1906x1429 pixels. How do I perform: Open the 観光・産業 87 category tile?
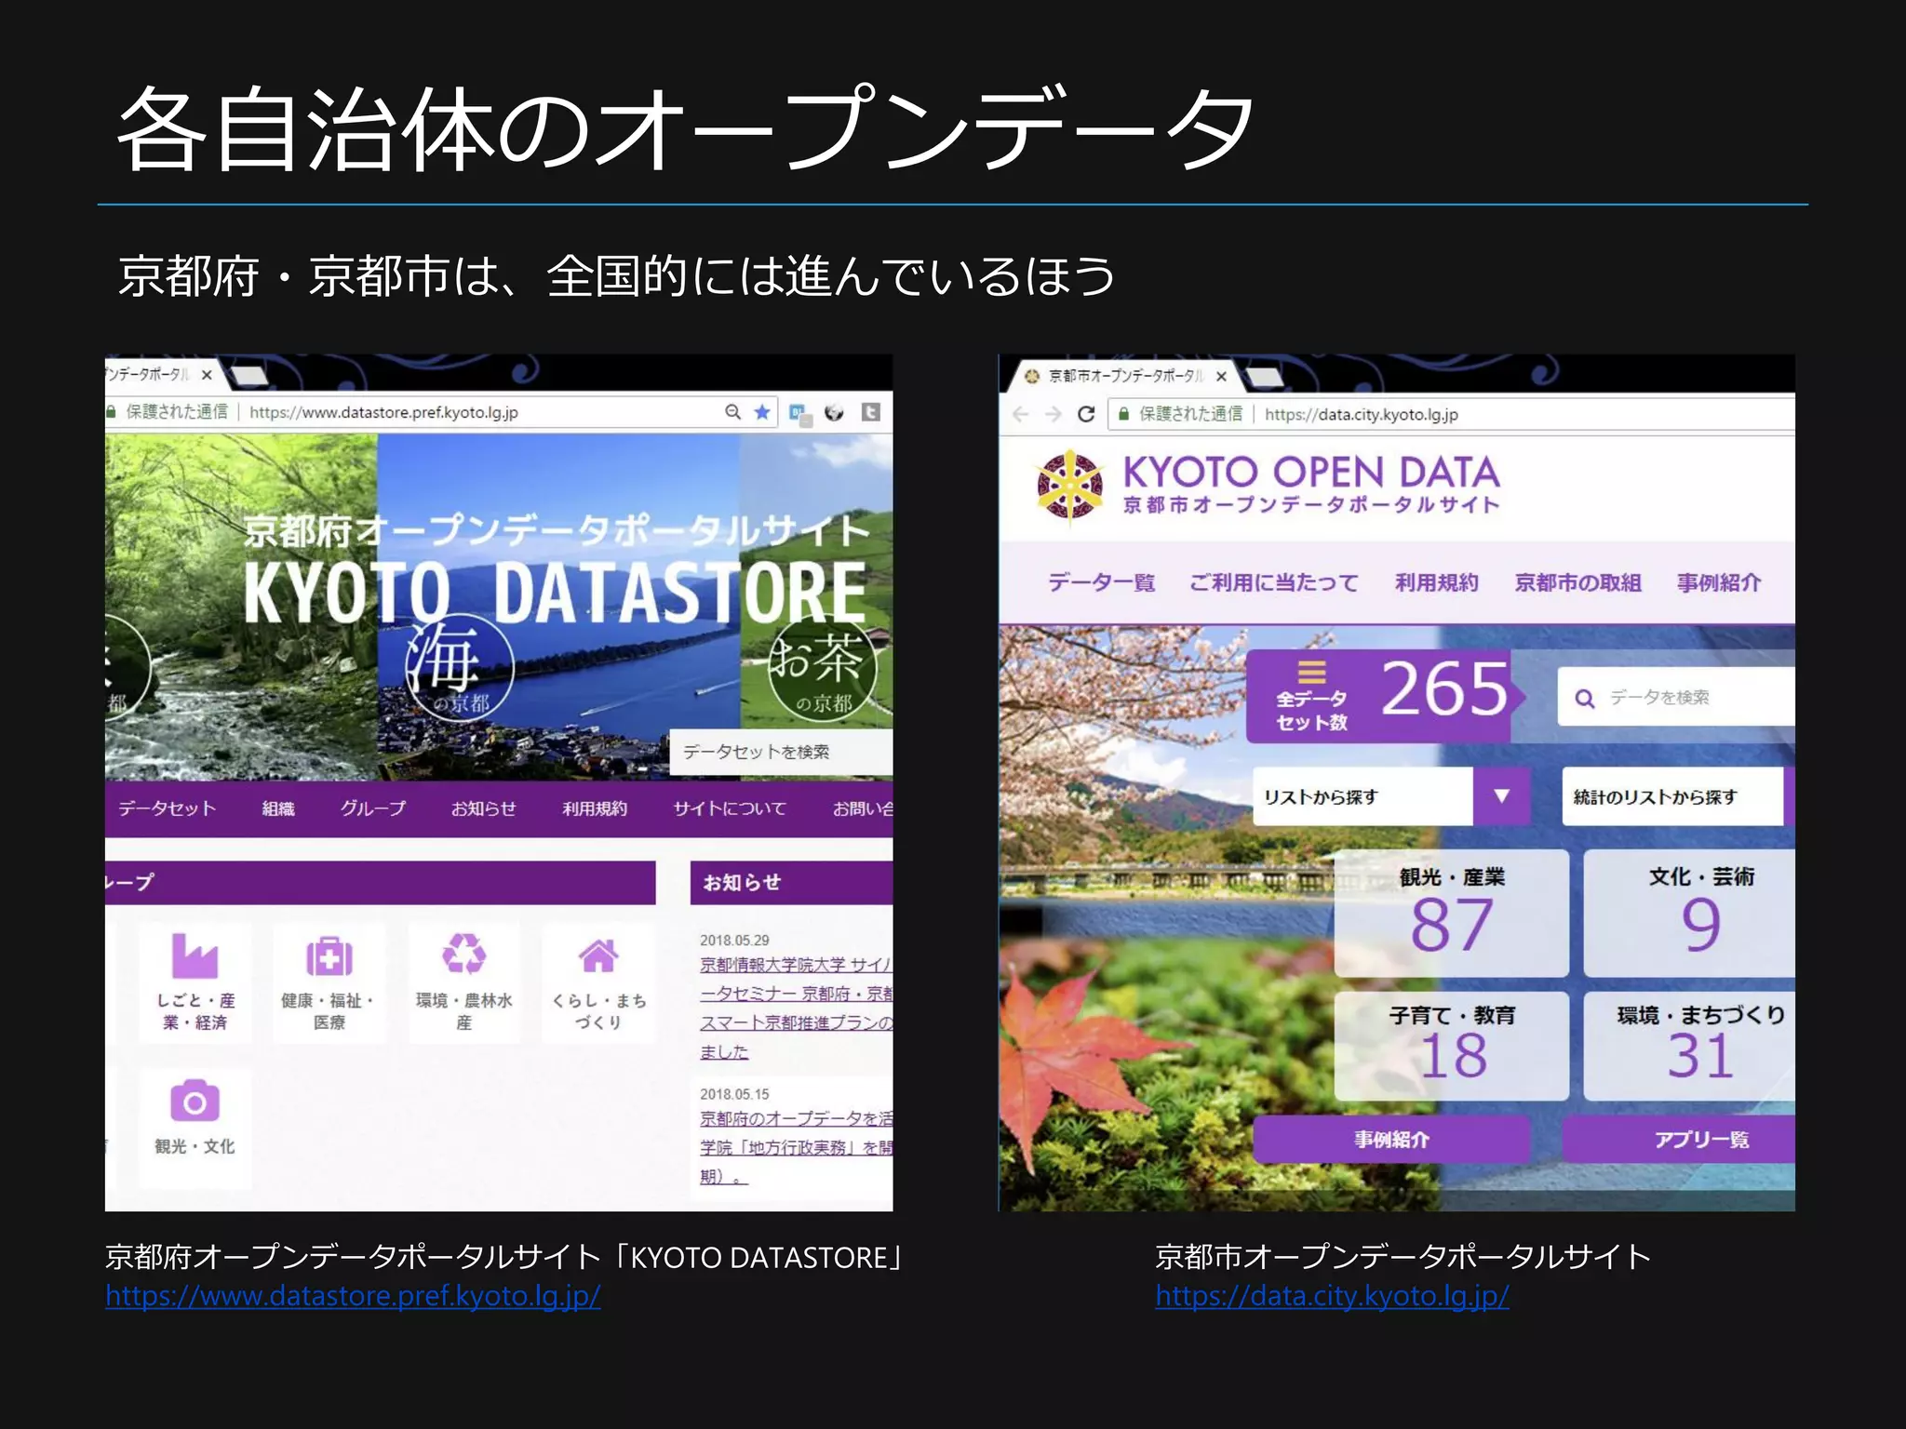(x=1452, y=913)
